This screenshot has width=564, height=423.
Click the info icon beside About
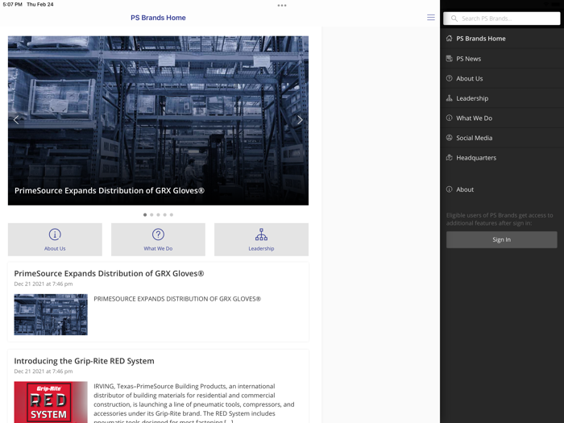pos(450,189)
